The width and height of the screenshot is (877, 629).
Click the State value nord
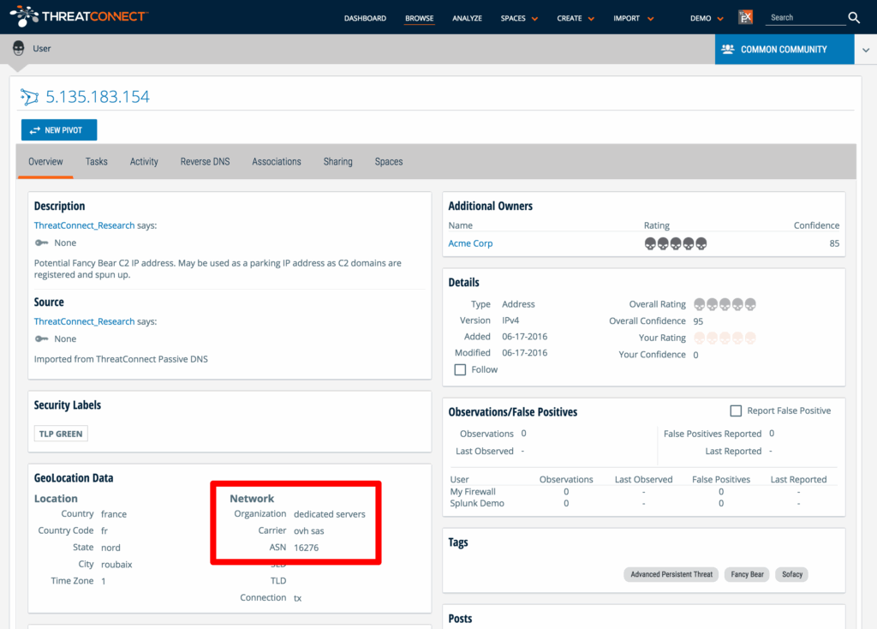coord(110,548)
